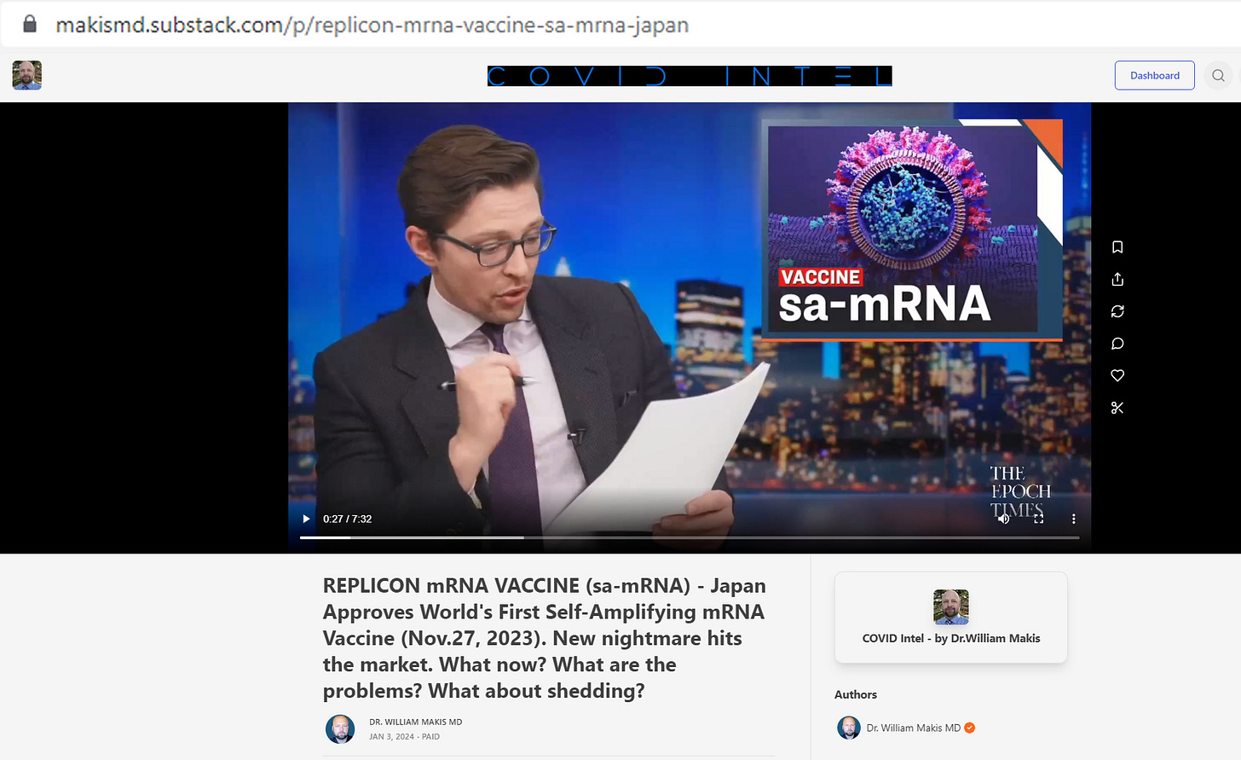The height and width of the screenshot is (760, 1241).
Task: Open the Dashboard button
Action: [x=1154, y=75]
